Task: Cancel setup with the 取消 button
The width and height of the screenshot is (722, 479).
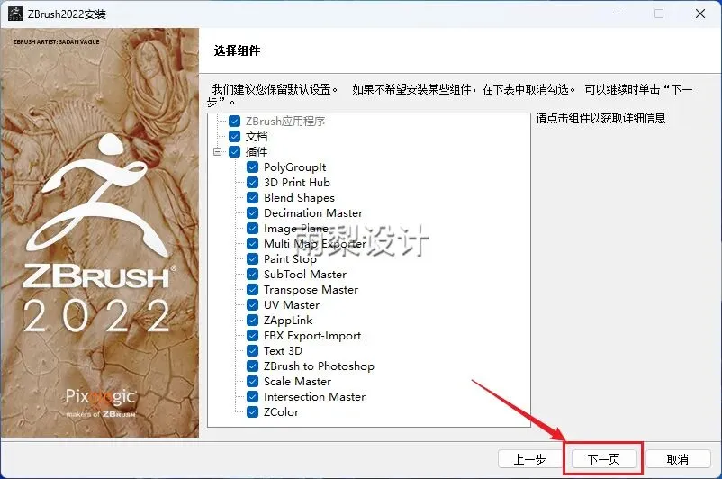Action: pos(678,459)
